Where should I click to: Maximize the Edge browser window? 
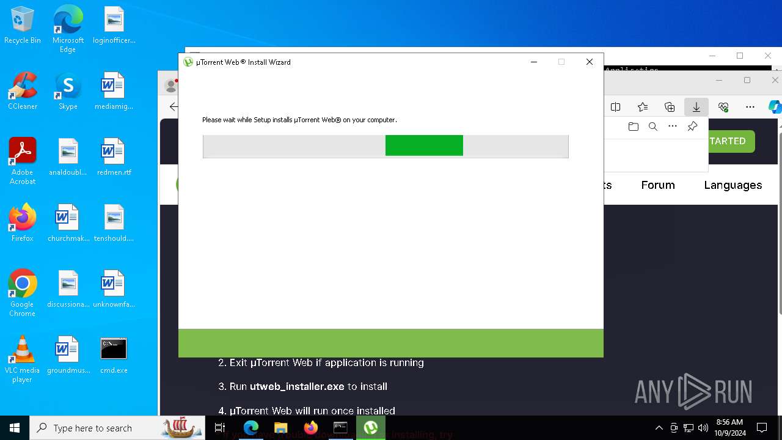tap(747, 80)
